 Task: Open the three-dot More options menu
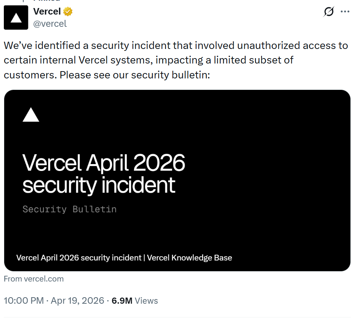point(345,12)
